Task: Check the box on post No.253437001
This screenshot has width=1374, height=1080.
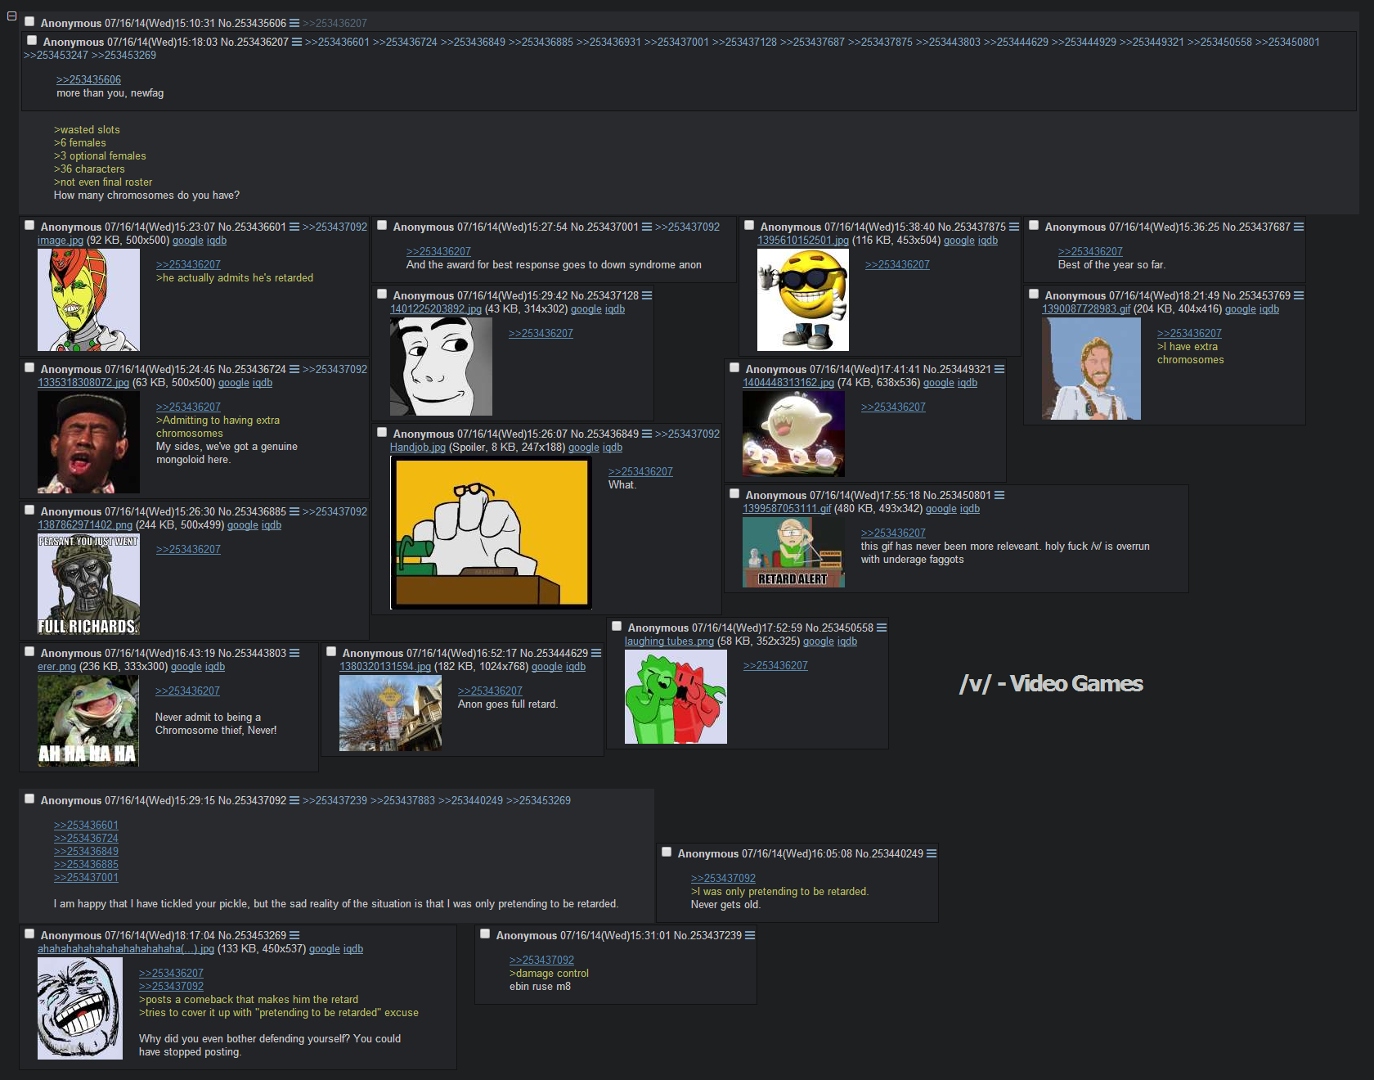Action: [x=382, y=225]
